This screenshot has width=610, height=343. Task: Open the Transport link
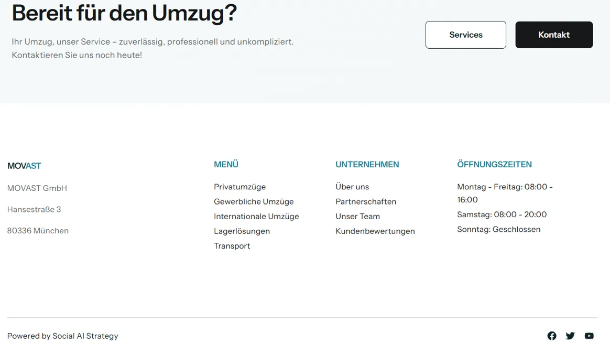click(232, 246)
